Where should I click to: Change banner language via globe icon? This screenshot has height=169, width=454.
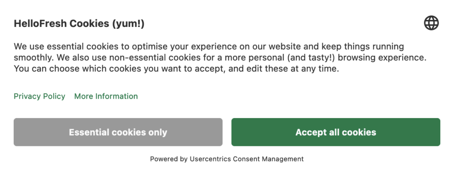[x=431, y=23]
